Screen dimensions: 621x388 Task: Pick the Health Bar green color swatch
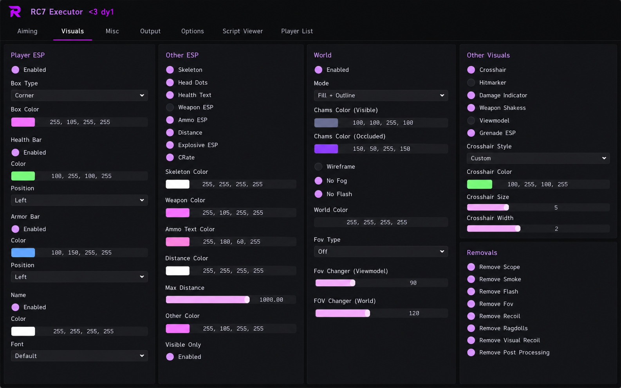tap(23, 176)
